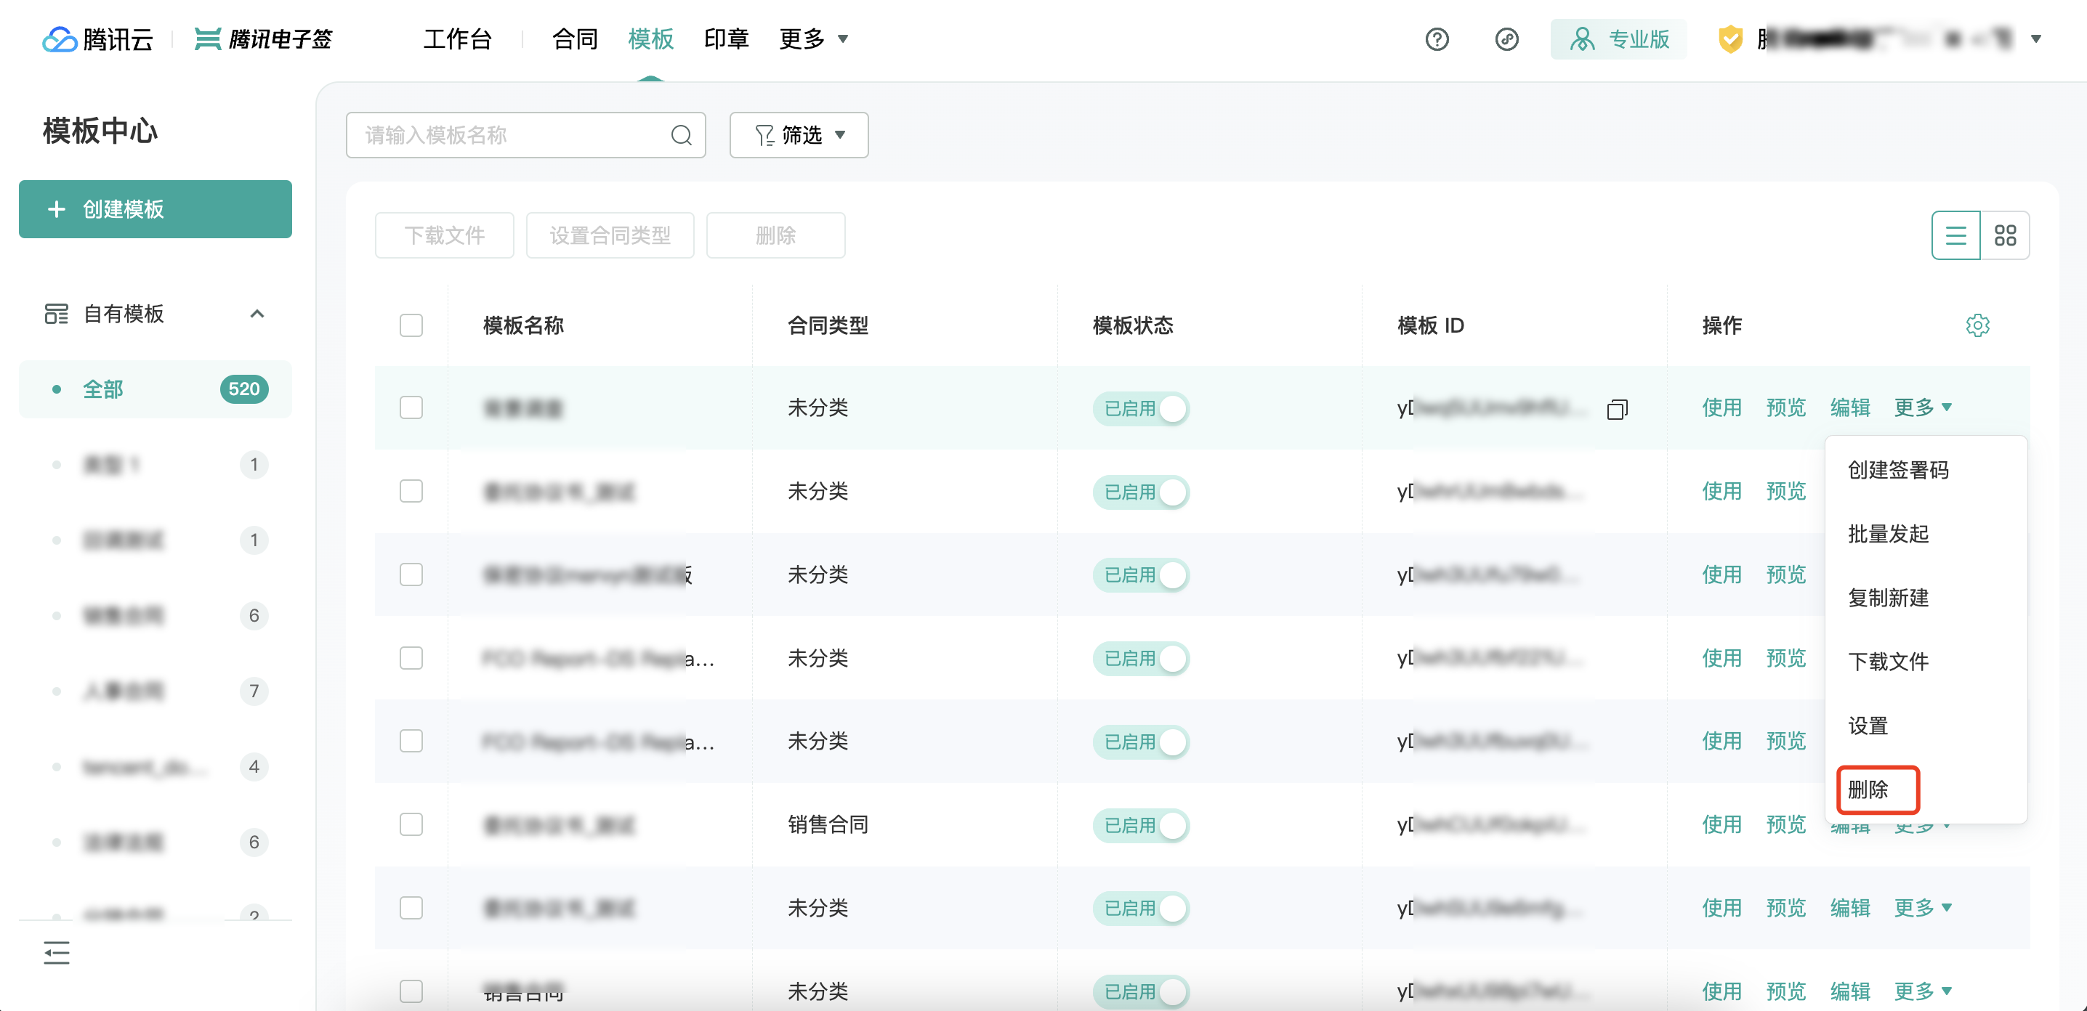Viewport: 2087px width, 1011px height.
Task: Switch to list view layout icon
Action: [1955, 235]
